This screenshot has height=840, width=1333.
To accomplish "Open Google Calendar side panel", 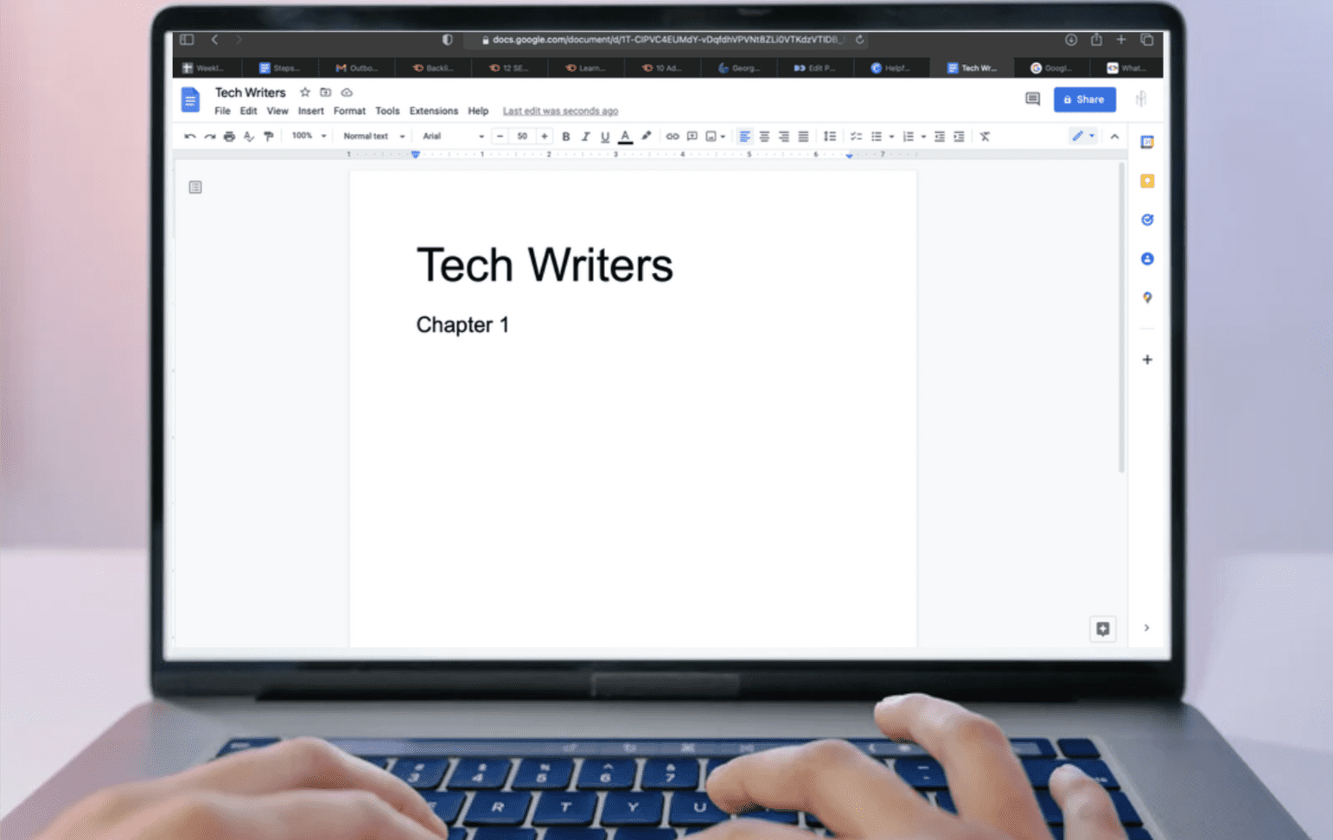I will tap(1147, 142).
